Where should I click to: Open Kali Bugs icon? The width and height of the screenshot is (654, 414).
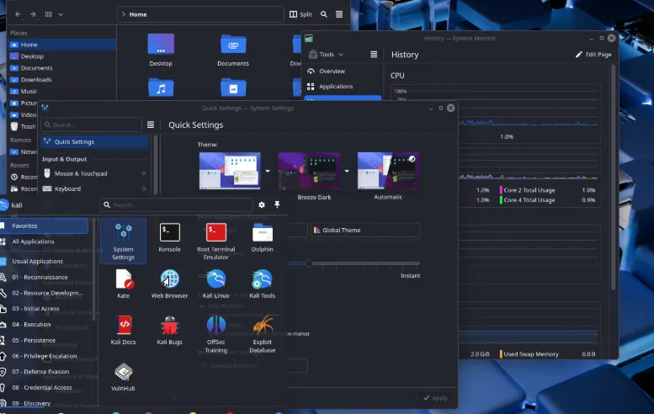(x=169, y=331)
